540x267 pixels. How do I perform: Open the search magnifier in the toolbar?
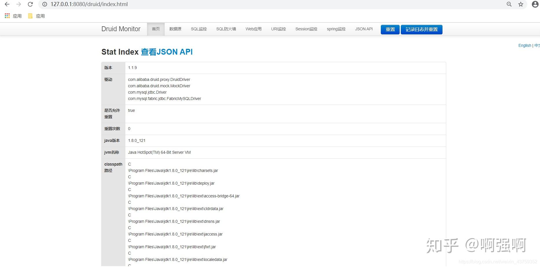[509, 4]
